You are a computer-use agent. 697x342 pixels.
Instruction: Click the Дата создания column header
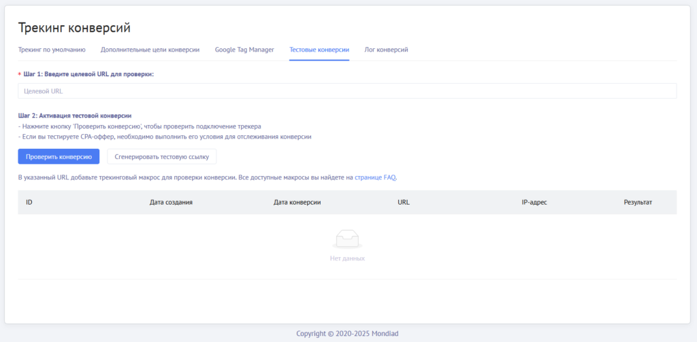171,203
